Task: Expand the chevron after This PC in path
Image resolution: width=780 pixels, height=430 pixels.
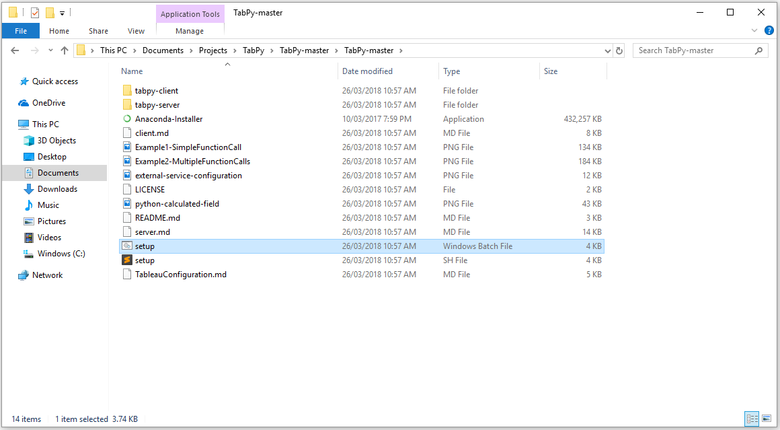Action: click(134, 50)
